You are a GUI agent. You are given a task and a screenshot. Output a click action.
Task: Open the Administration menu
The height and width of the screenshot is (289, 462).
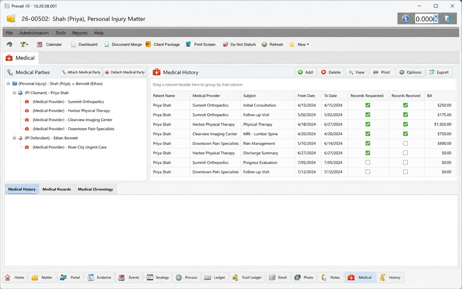point(34,33)
